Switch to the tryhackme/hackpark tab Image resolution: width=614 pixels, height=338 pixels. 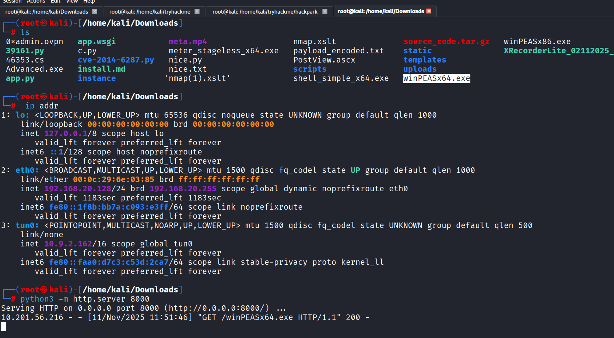[264, 12]
